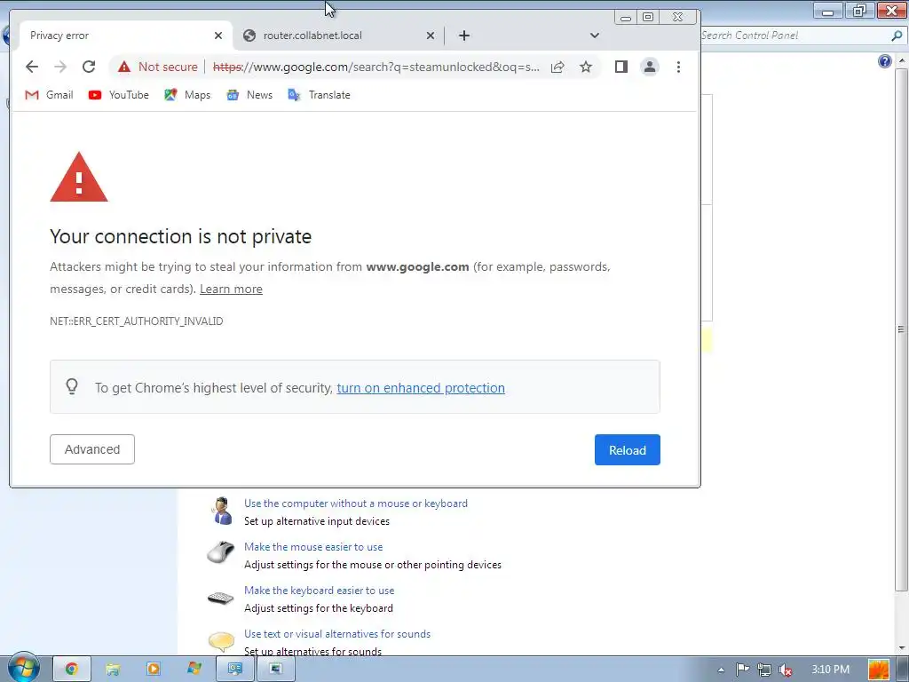Click the browser forward arrow

click(60, 67)
